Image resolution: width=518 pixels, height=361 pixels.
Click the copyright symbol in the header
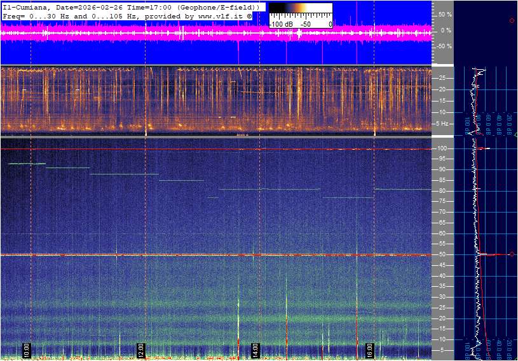249,15
